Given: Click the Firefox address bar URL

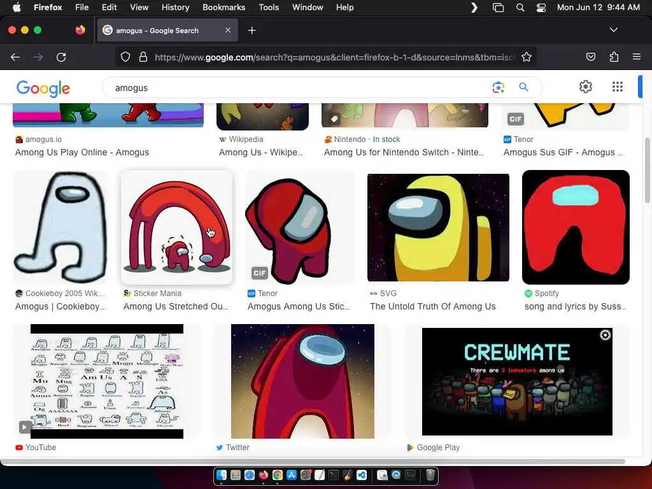Looking at the screenshot, I should coord(335,57).
